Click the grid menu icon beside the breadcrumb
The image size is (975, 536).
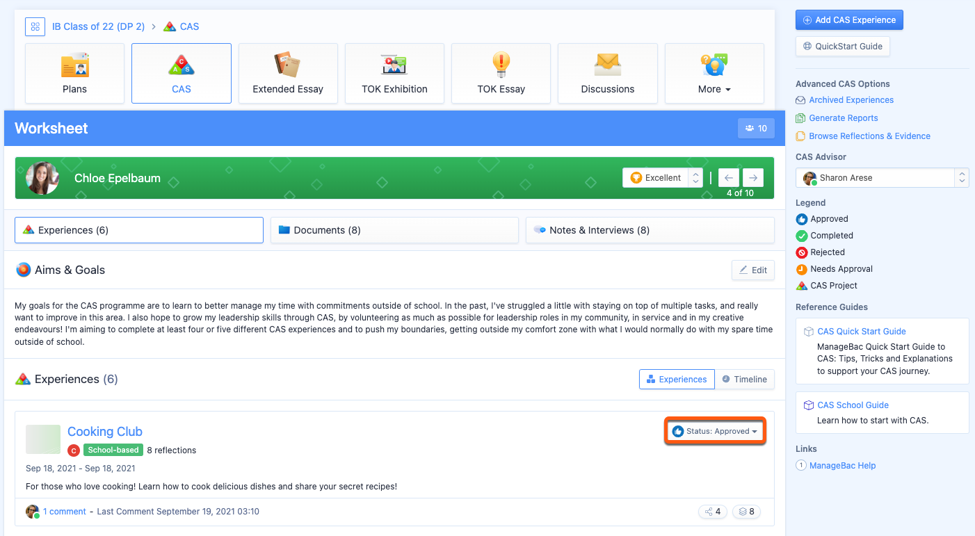coord(35,26)
